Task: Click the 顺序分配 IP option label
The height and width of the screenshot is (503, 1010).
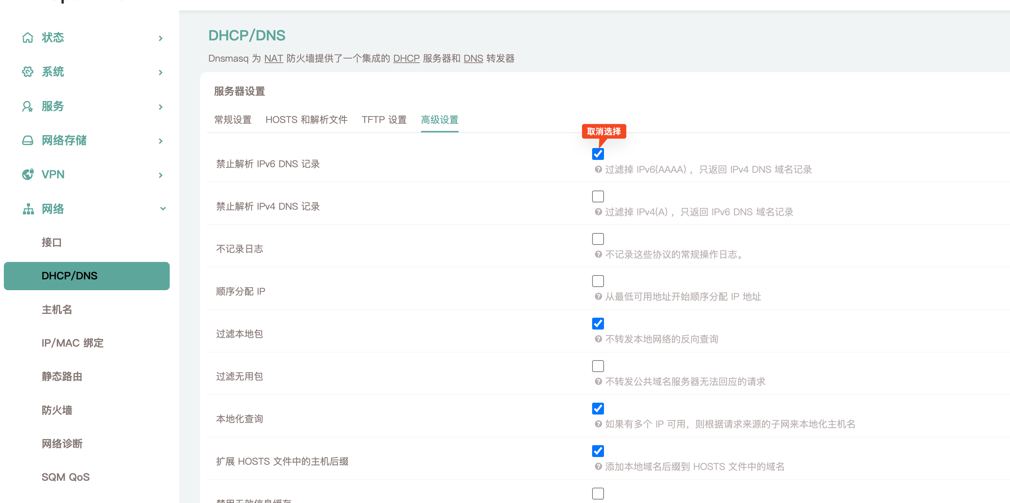Action: [241, 292]
